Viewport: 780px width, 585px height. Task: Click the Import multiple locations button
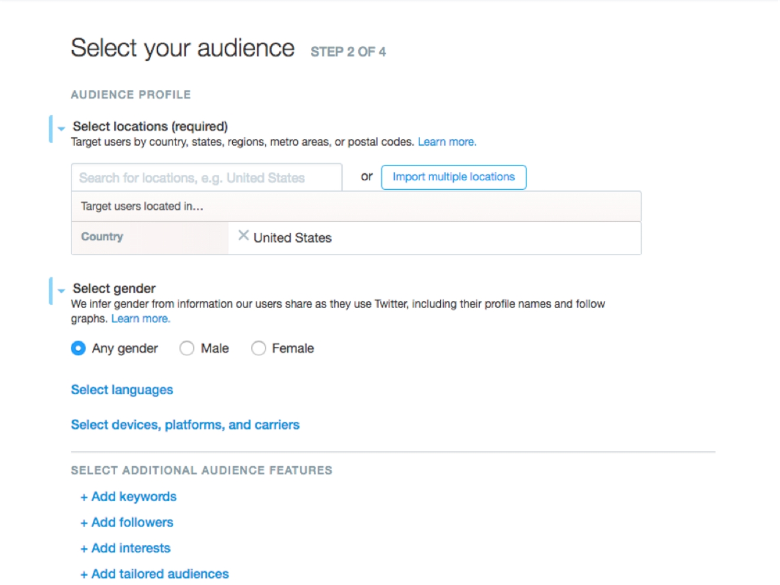click(453, 177)
